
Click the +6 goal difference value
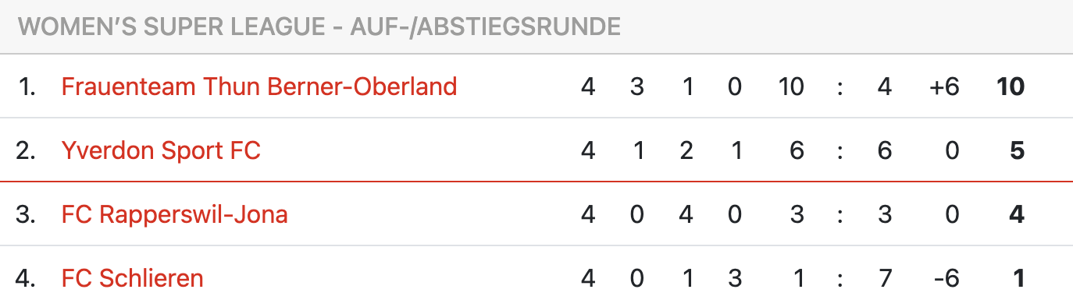pyautogui.click(x=944, y=86)
